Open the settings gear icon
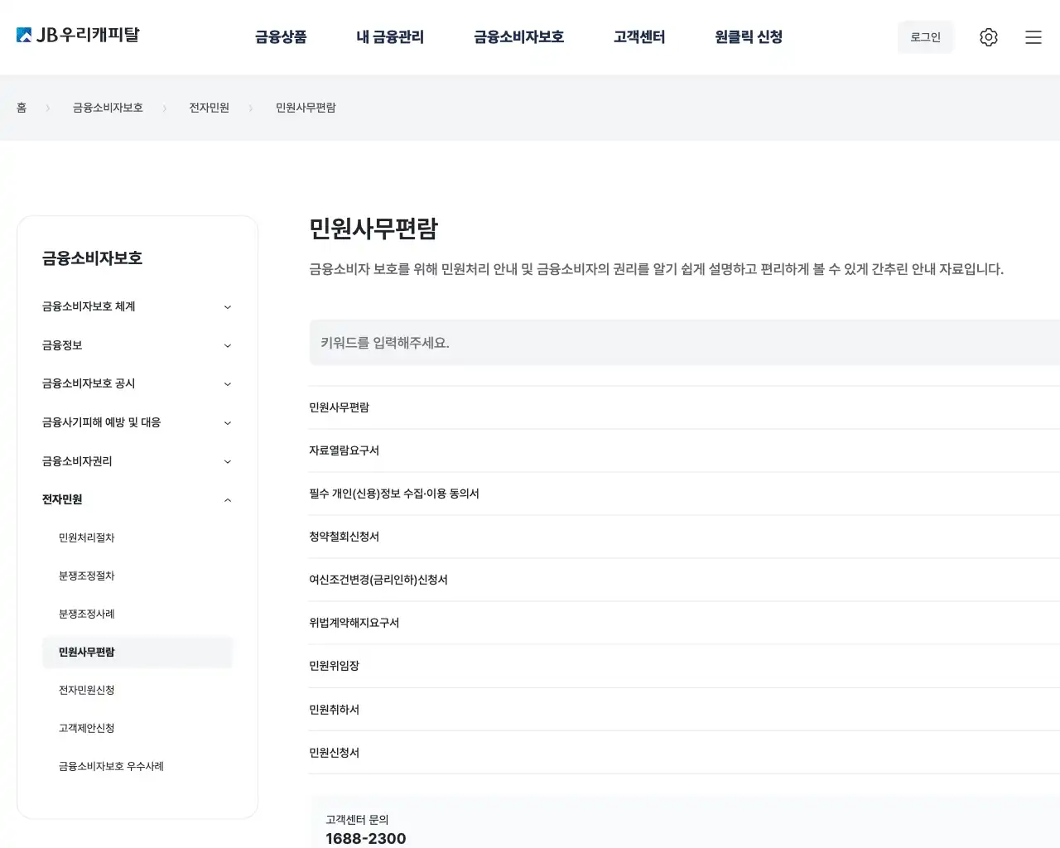This screenshot has width=1060, height=848. (988, 37)
